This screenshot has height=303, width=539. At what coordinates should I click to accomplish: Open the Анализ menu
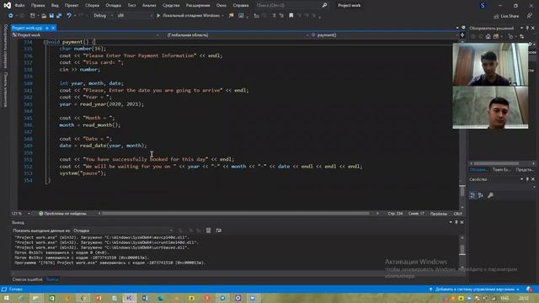point(149,5)
